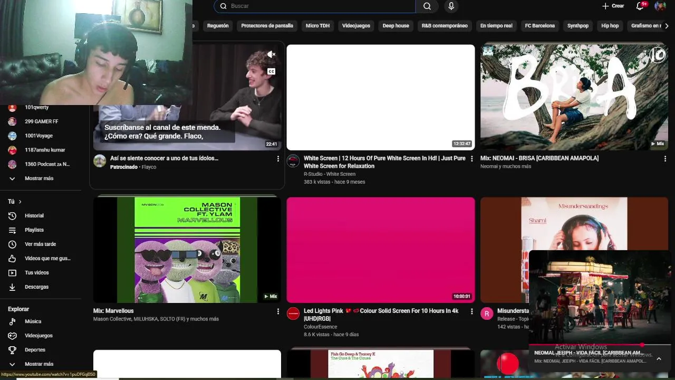
Task: Open Mix: Marvellous thumbnail
Action: [187, 250]
